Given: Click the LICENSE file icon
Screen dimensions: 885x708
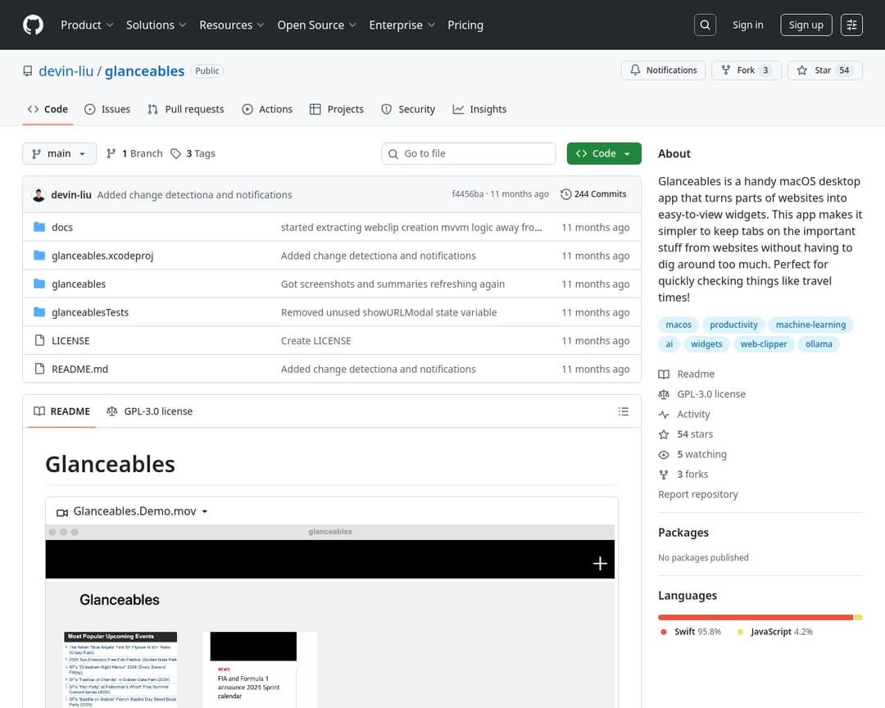Looking at the screenshot, I should click(x=39, y=341).
